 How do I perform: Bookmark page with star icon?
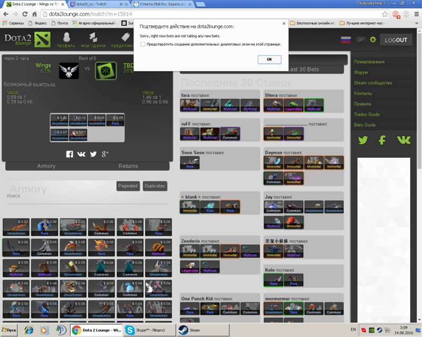[385, 14]
